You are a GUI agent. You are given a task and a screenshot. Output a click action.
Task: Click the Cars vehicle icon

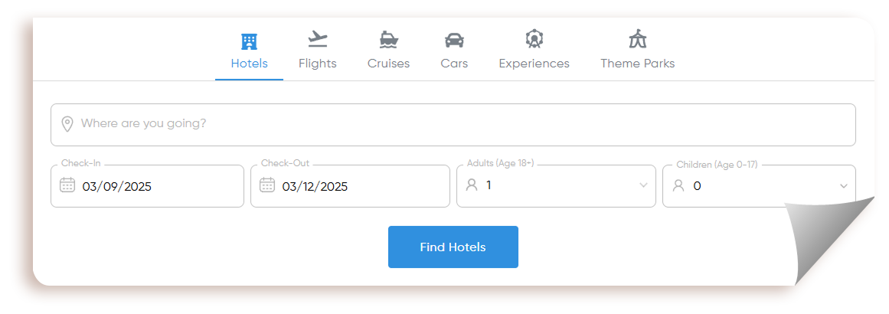tap(454, 41)
